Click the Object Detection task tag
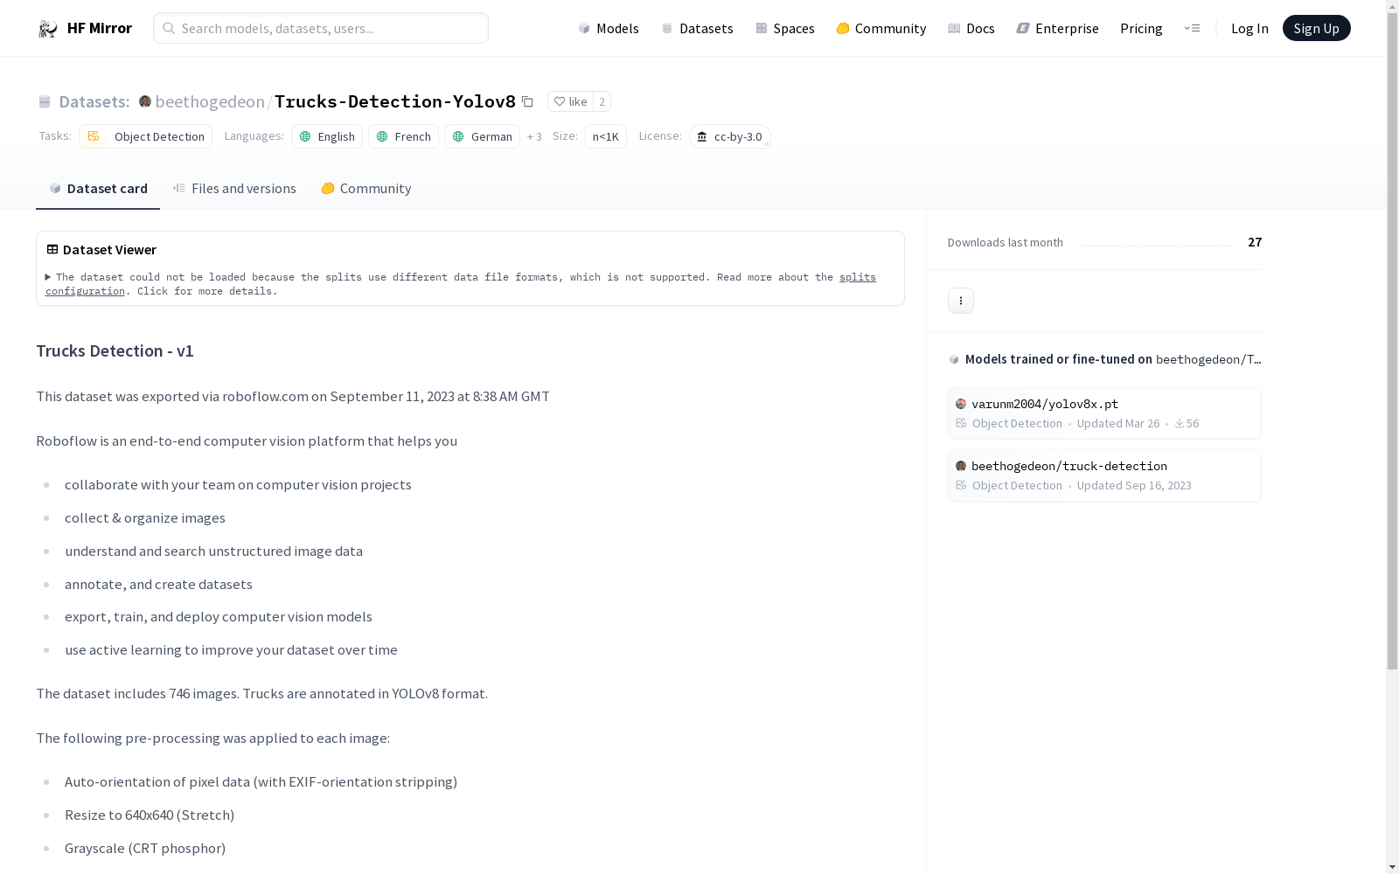1399x874 pixels. (145, 136)
